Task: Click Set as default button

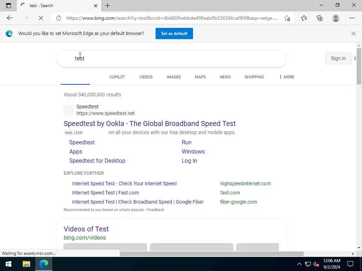Action: tap(174, 34)
